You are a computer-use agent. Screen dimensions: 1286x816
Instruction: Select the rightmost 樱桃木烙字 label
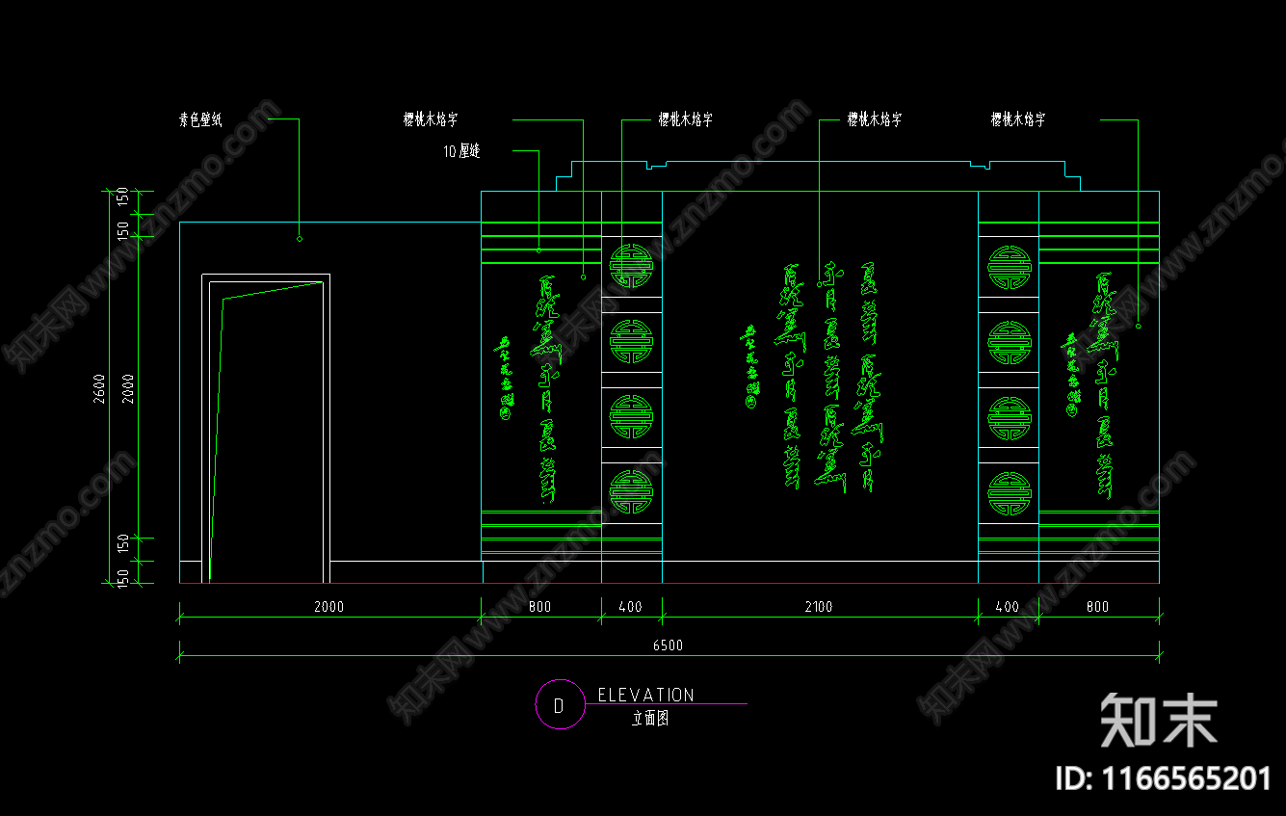coord(1018,119)
